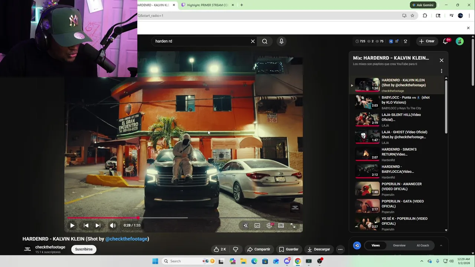Seek on the video progress bar
Screen dimensions: 475x267
coord(184,218)
